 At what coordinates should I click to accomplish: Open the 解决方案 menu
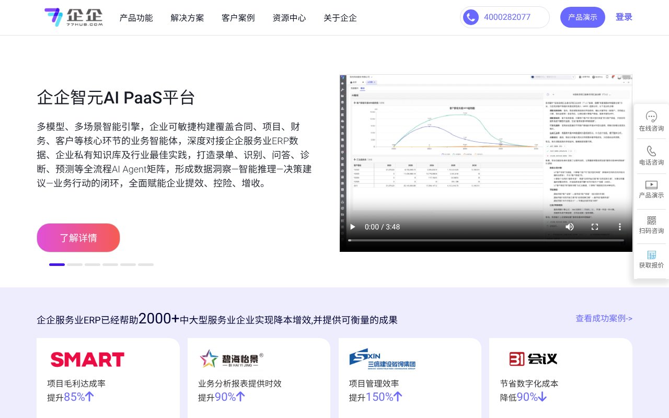pos(187,18)
